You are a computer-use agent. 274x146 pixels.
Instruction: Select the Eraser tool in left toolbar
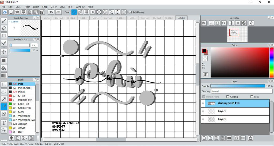tap(4, 28)
